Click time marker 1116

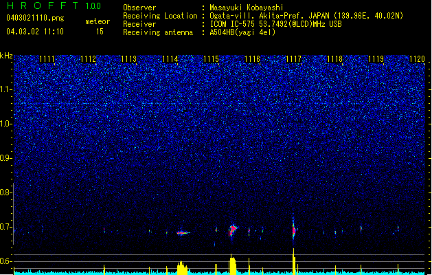pyautogui.click(x=252, y=59)
